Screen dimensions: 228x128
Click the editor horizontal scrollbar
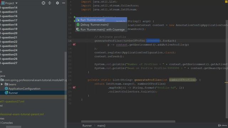pyautogui.click(x=128, y=121)
